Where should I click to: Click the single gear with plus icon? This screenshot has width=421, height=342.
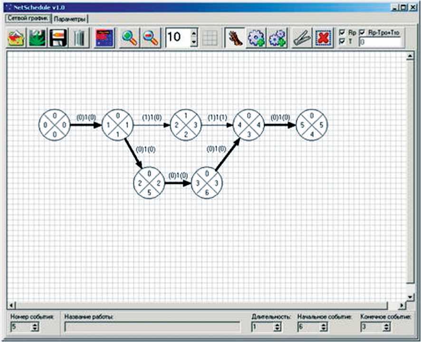(x=256, y=38)
